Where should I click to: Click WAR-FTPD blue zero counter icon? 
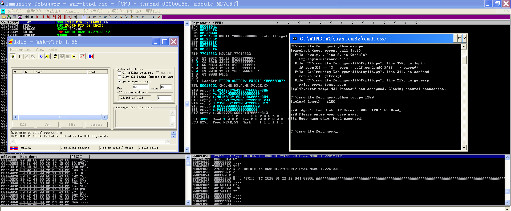click(41, 56)
